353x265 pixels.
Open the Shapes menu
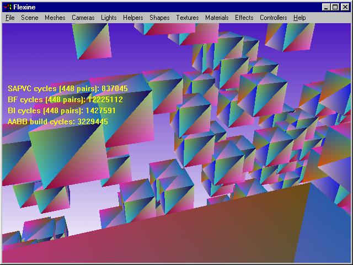159,18
